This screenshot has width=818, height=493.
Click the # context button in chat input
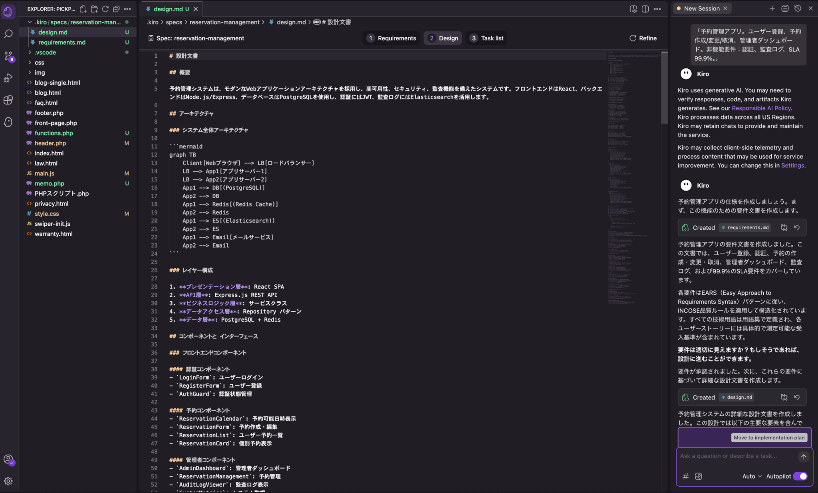pyautogui.click(x=685, y=476)
